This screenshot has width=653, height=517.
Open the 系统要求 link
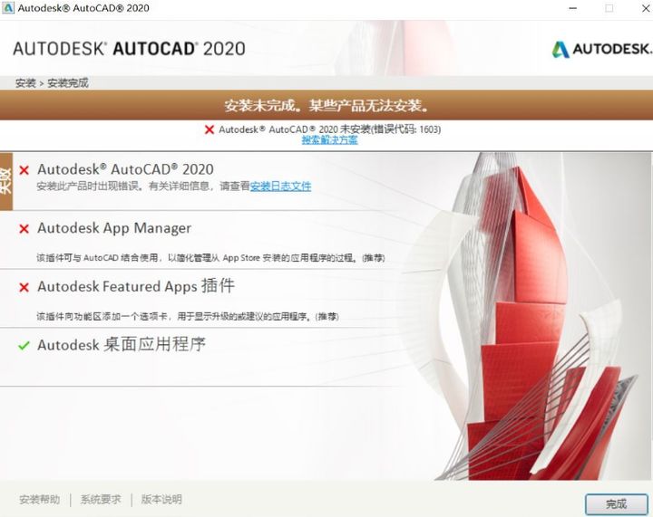[100, 499]
